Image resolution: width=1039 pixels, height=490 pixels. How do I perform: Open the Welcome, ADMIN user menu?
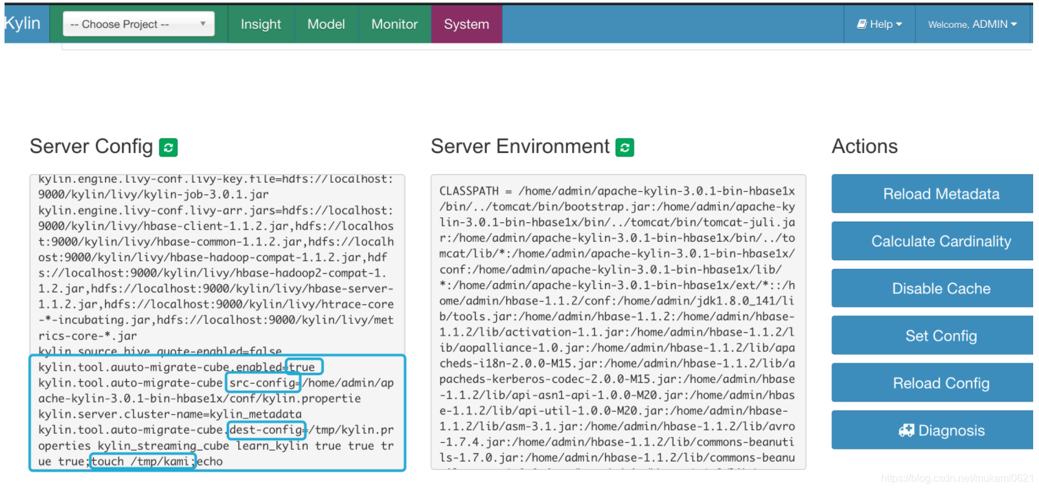972,24
